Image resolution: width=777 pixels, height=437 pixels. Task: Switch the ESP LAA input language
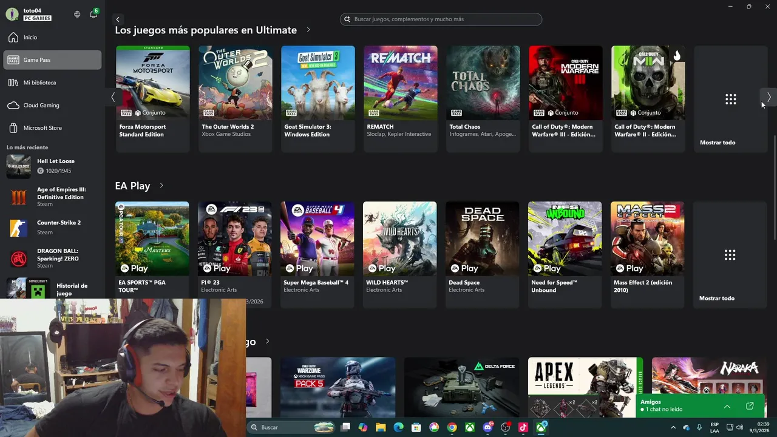714,427
